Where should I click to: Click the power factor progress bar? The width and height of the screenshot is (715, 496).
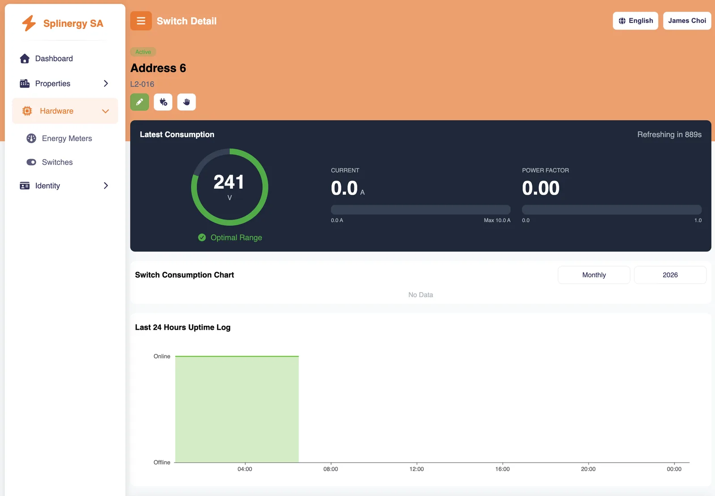[x=612, y=210]
